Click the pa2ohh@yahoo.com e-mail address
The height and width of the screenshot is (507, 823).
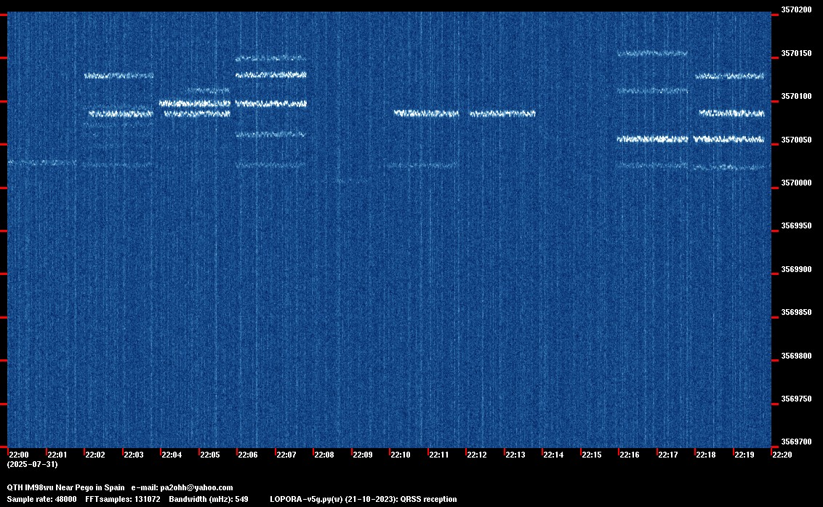pyautogui.click(x=196, y=487)
